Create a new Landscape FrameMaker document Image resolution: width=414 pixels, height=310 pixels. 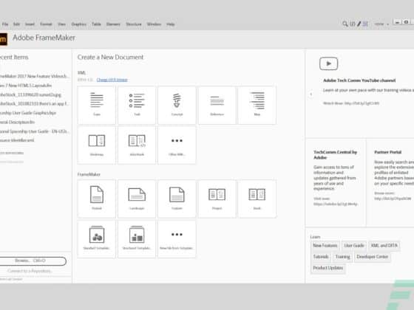pos(137,199)
